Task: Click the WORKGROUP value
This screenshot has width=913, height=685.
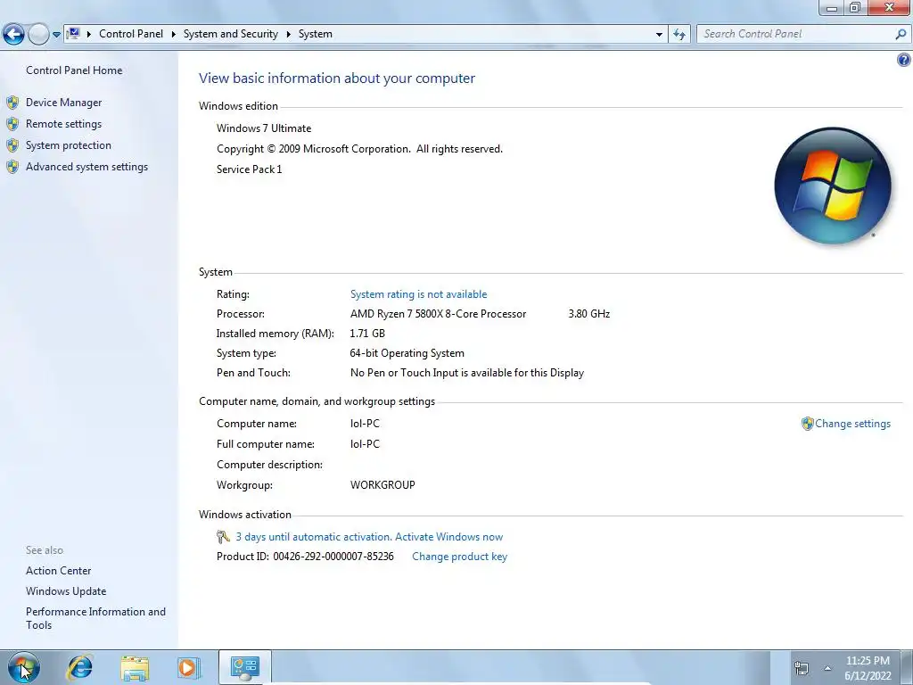Action: coord(382,484)
